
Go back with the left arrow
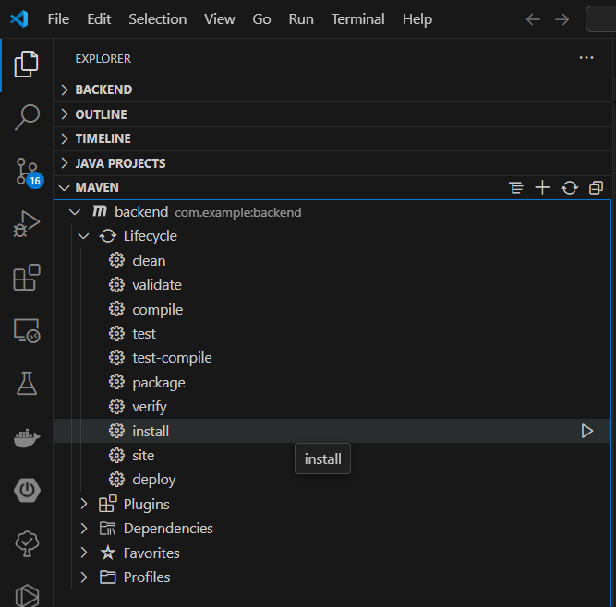(533, 19)
